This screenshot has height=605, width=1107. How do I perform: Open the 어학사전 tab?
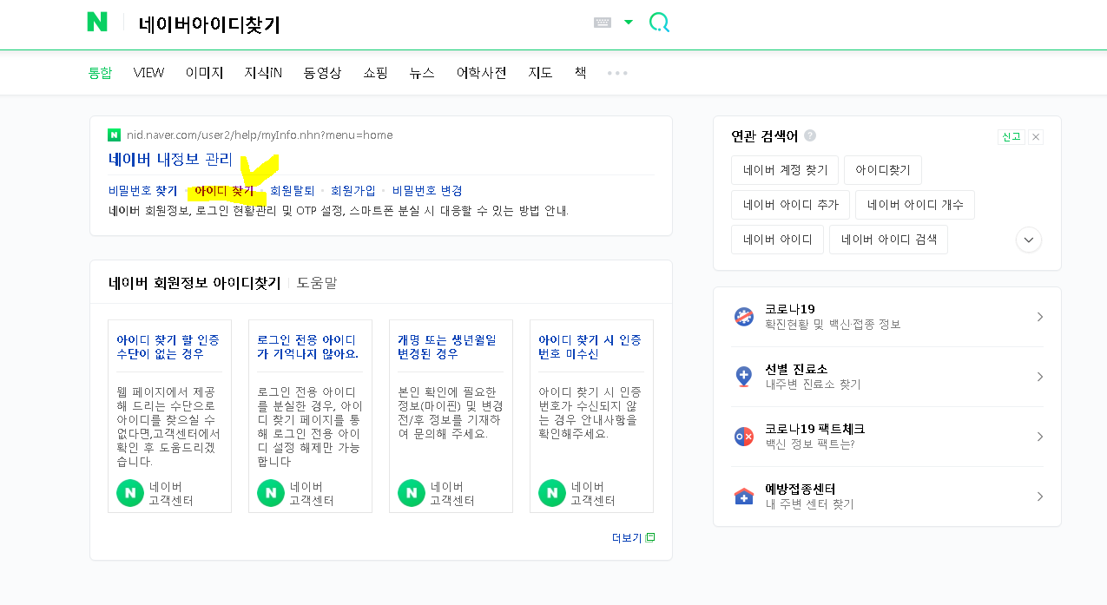[481, 73]
